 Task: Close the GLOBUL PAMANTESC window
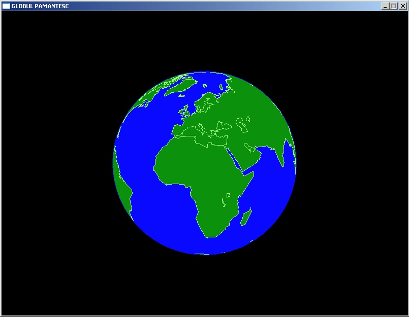[x=402, y=6]
